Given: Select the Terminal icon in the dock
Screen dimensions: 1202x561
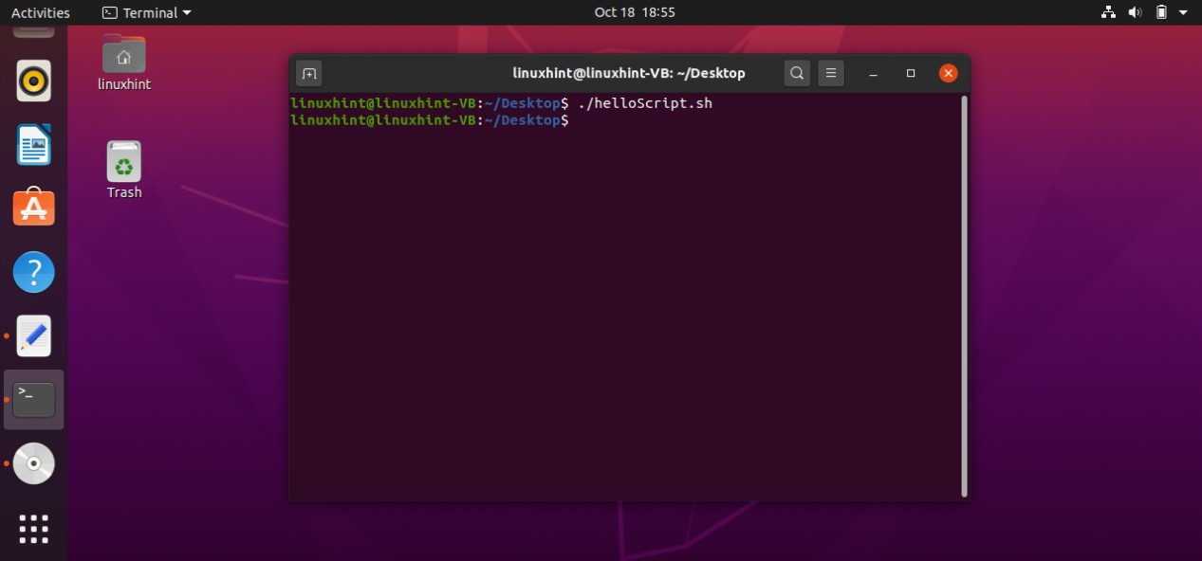Looking at the screenshot, I should tap(34, 399).
